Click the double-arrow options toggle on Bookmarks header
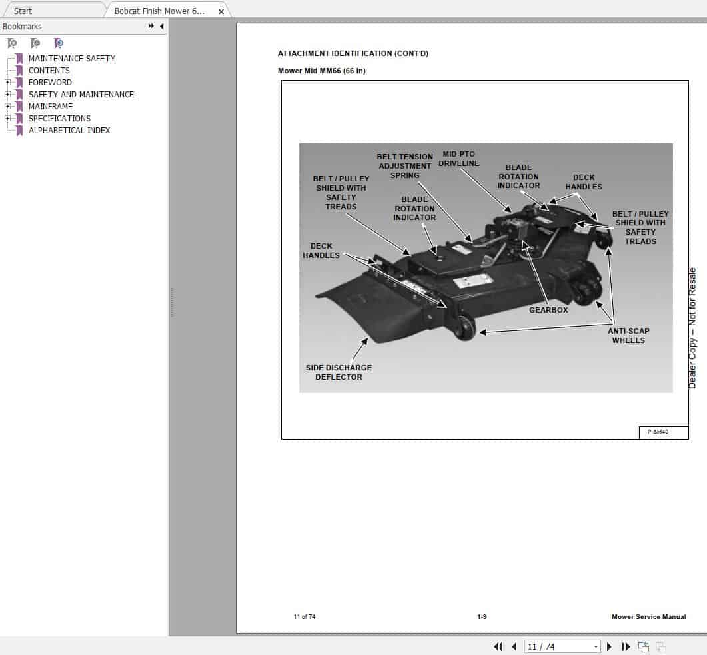Viewport: 707px width, 655px height. [151, 26]
